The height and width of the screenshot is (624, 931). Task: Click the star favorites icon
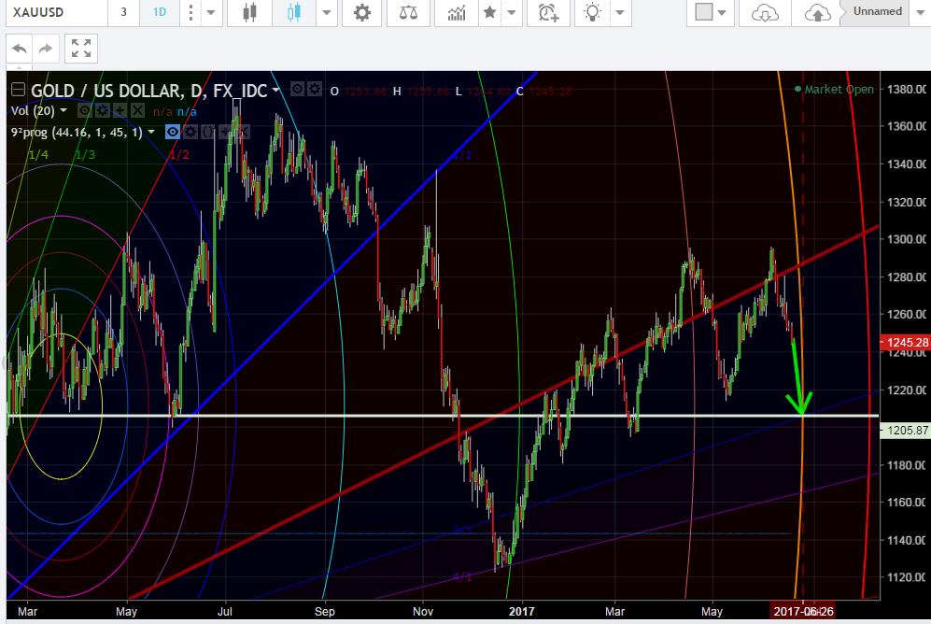(x=488, y=13)
